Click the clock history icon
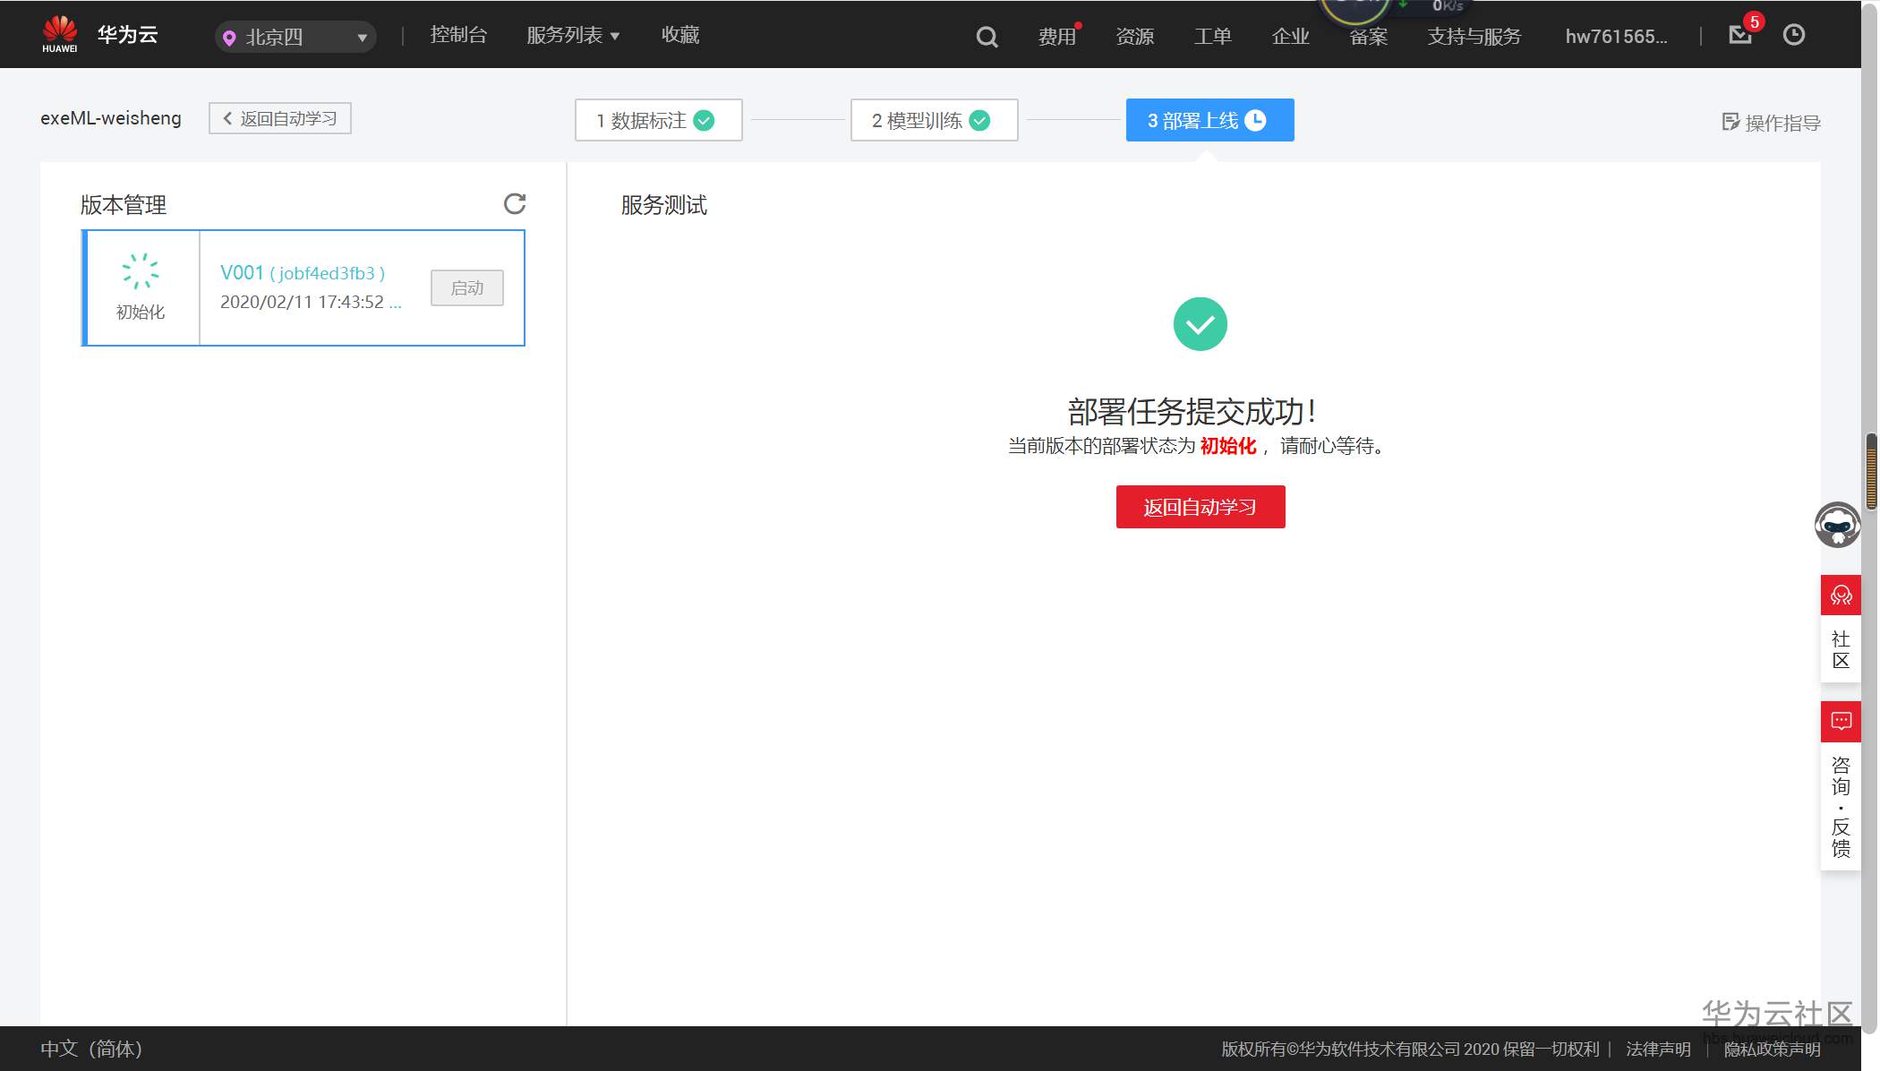 tap(1793, 35)
